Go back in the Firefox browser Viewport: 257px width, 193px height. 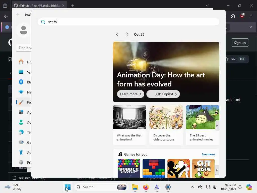tap(6, 16)
